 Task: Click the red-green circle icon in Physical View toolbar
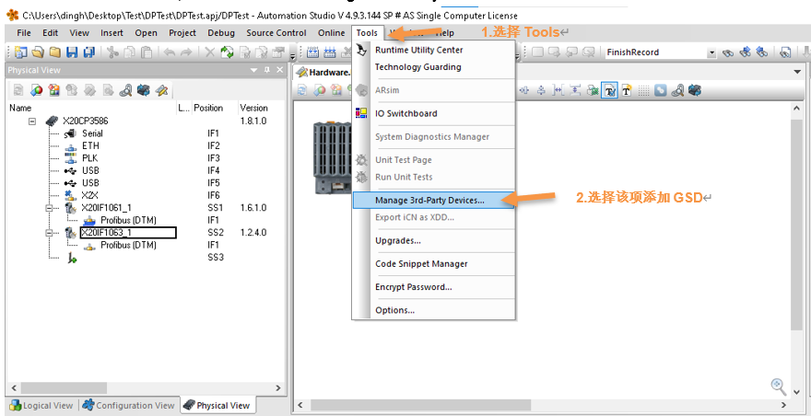(36, 90)
